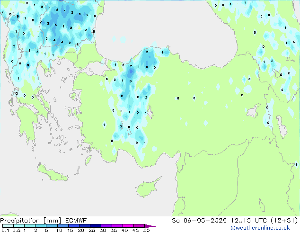Viewport: 300px width, 232px height.
Task: Click the forecast offset '(12+51)' text
Action: pyautogui.click(x=284, y=221)
